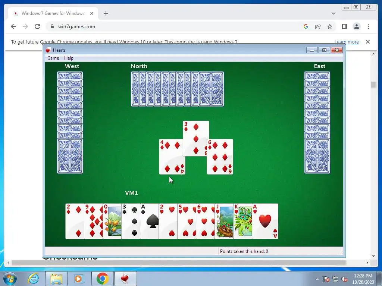Open the clock showing 12:28 PM
The height and width of the screenshot is (286, 382).
click(x=363, y=279)
